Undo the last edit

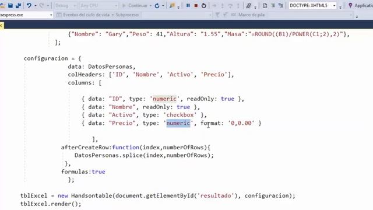tap(29, 5)
